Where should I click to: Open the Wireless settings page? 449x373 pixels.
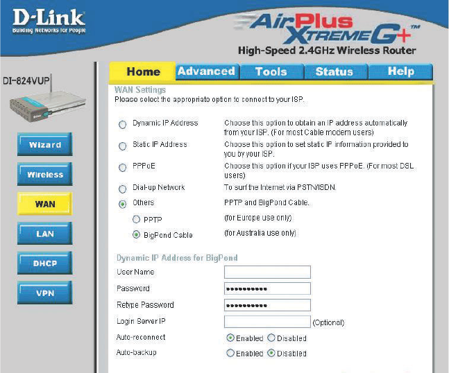pos(45,174)
